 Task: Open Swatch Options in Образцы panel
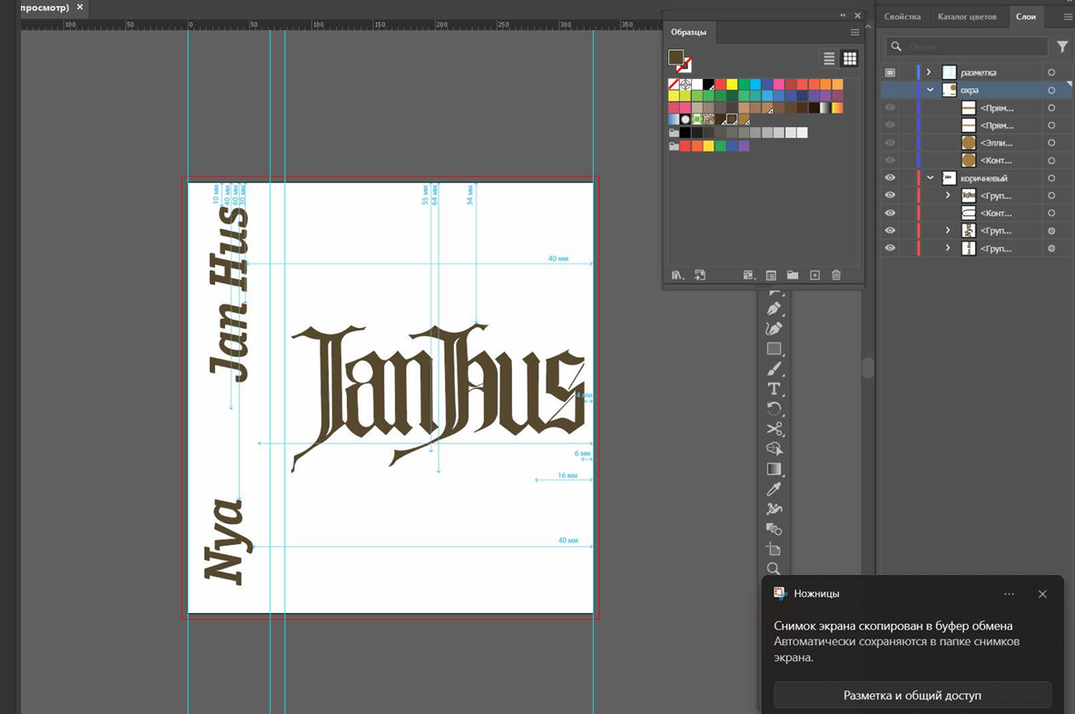pyautogui.click(x=771, y=275)
